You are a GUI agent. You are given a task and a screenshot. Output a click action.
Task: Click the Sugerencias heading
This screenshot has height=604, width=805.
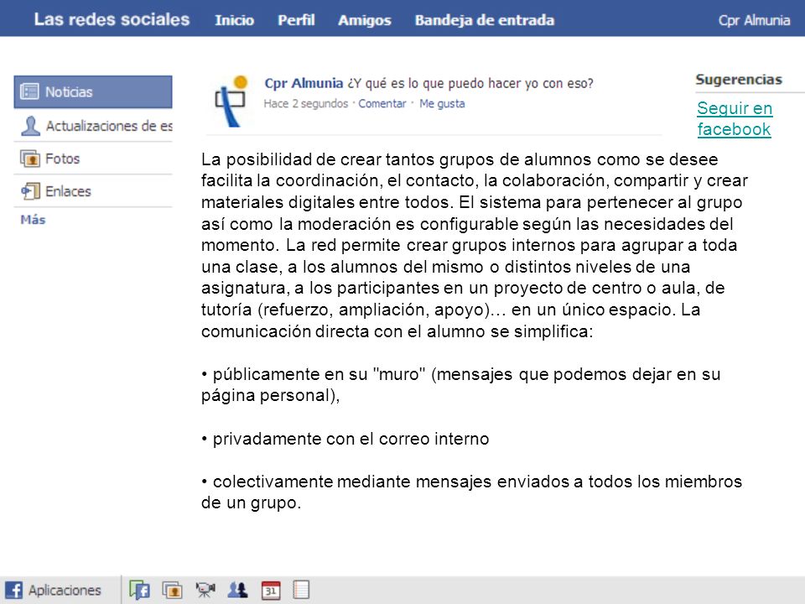tap(739, 80)
